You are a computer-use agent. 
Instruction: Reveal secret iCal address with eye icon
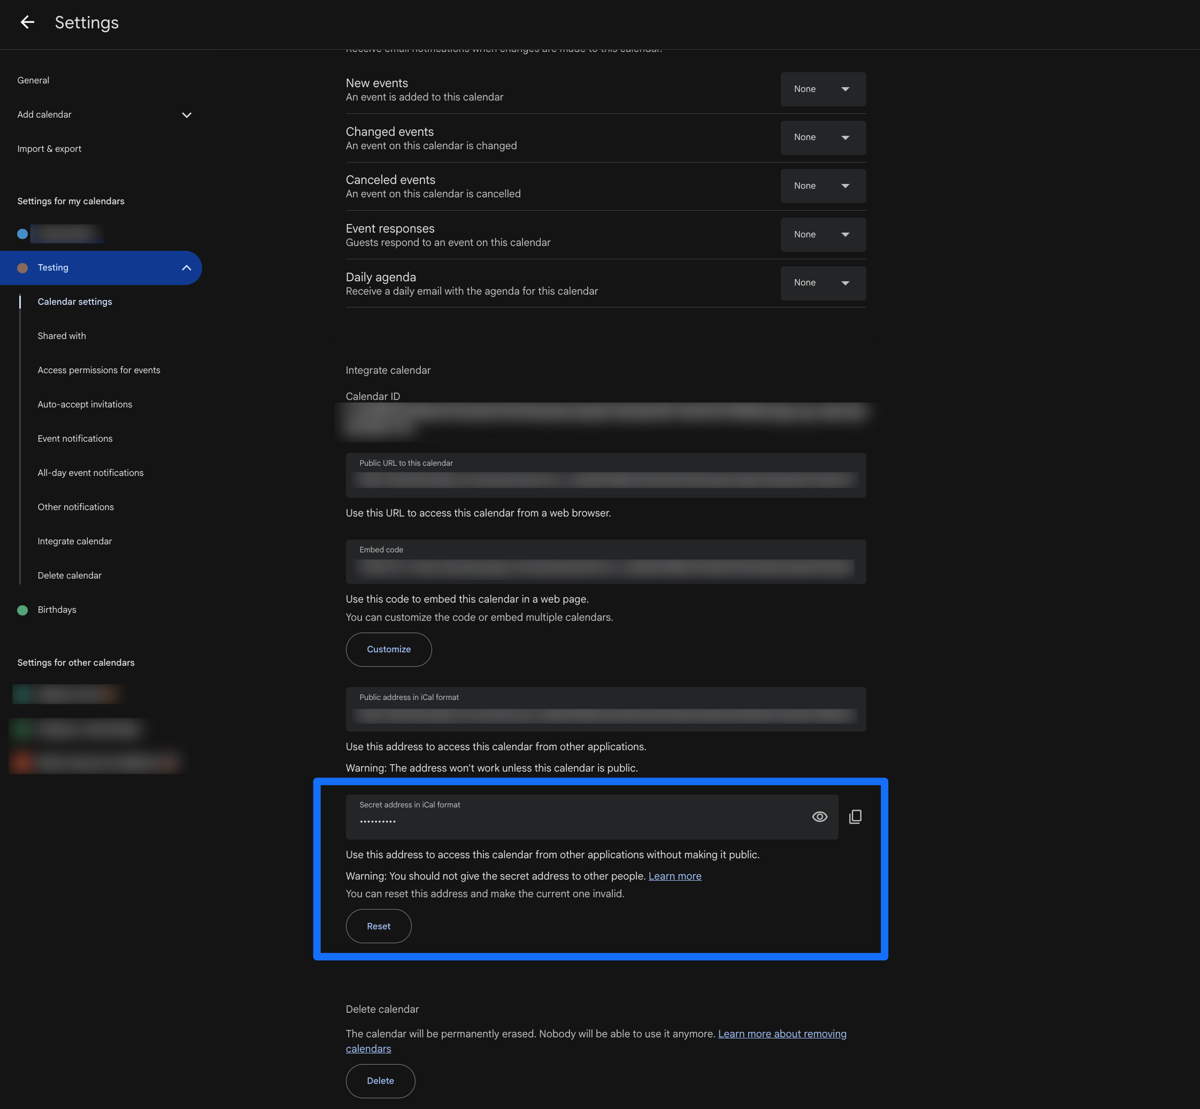pos(820,817)
